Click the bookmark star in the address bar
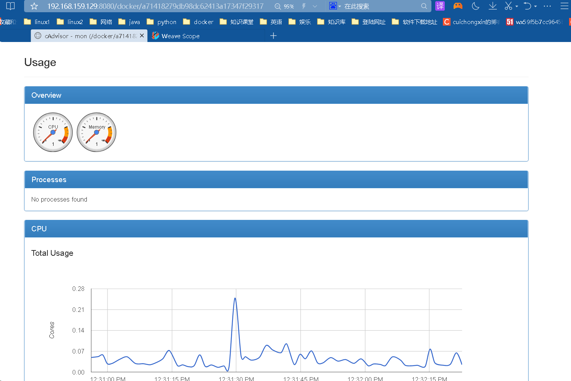571x381 pixels. click(x=34, y=6)
